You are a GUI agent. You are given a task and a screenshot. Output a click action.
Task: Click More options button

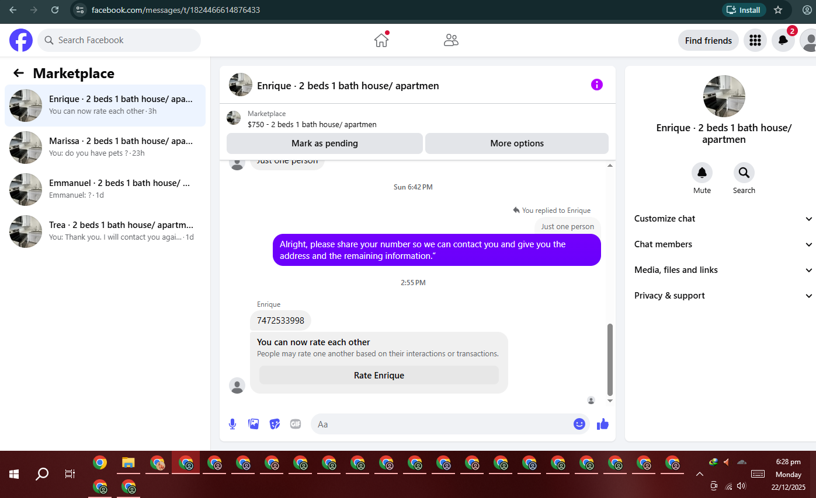click(517, 143)
